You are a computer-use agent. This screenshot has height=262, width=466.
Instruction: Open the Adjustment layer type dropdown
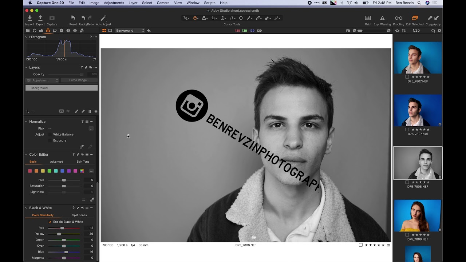point(42,80)
